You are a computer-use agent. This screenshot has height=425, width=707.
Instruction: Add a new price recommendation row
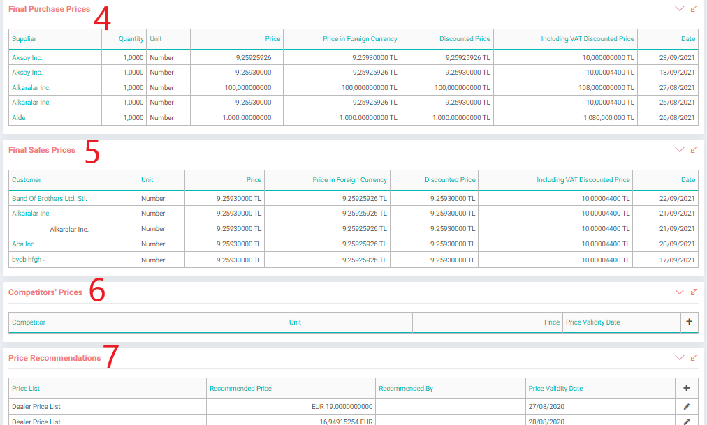coord(686,387)
